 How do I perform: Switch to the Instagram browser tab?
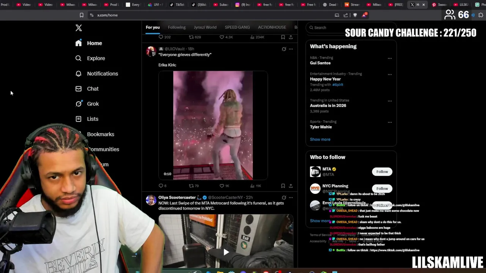(x=243, y=5)
